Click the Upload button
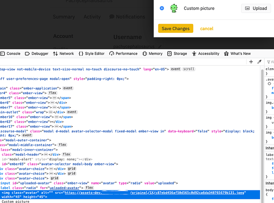The width and height of the screenshot is (274, 203). pyautogui.click(x=256, y=9)
